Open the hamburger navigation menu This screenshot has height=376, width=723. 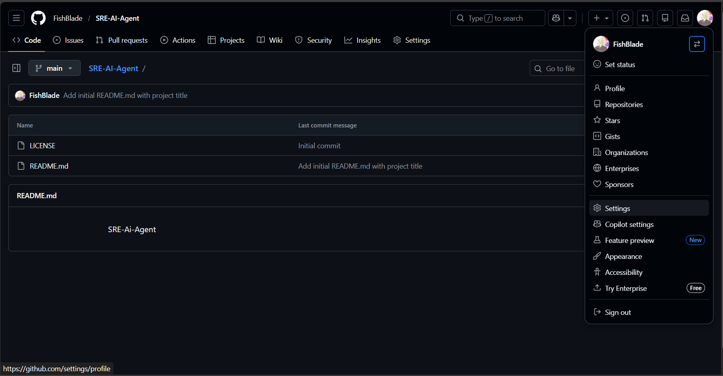tap(16, 18)
